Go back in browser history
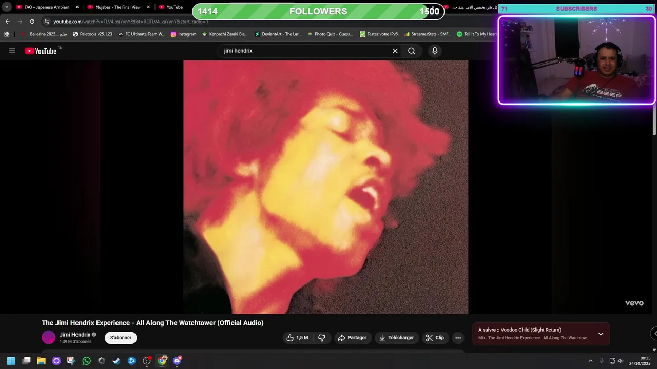The width and height of the screenshot is (657, 369). pos(8,22)
